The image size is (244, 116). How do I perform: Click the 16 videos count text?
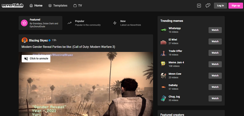(174, 32)
